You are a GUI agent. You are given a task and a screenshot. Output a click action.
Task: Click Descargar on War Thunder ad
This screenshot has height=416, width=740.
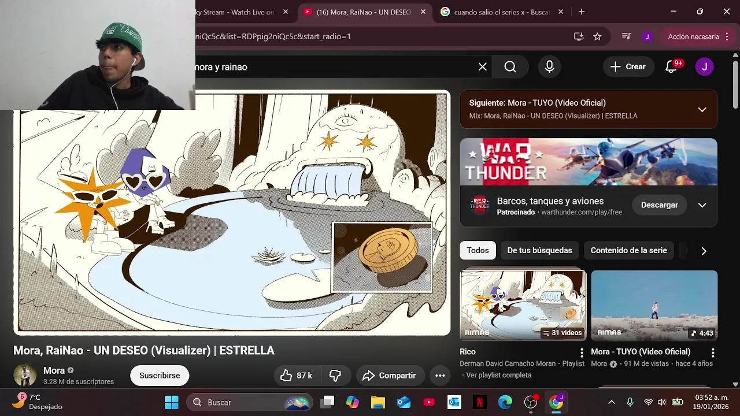pyautogui.click(x=659, y=205)
